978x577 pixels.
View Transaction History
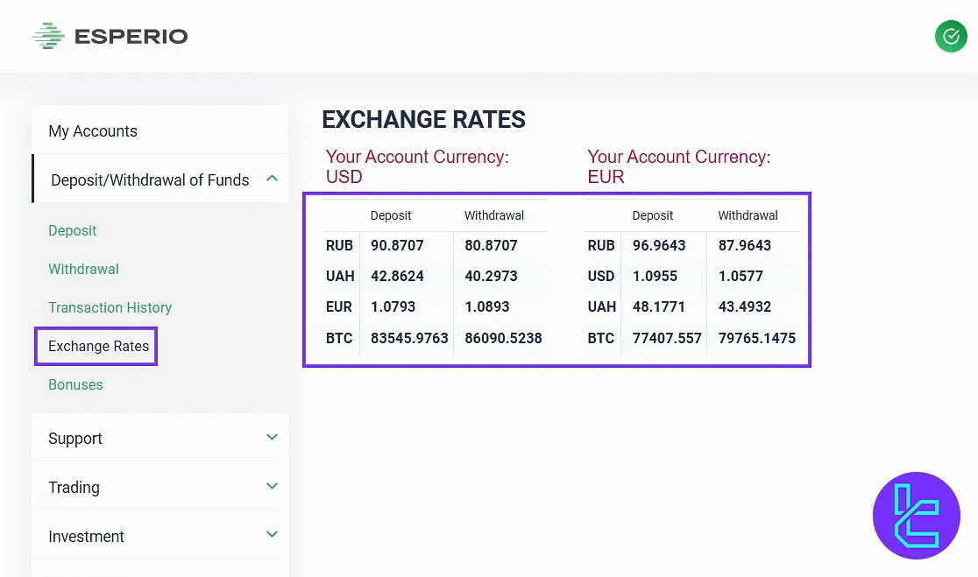(x=110, y=307)
